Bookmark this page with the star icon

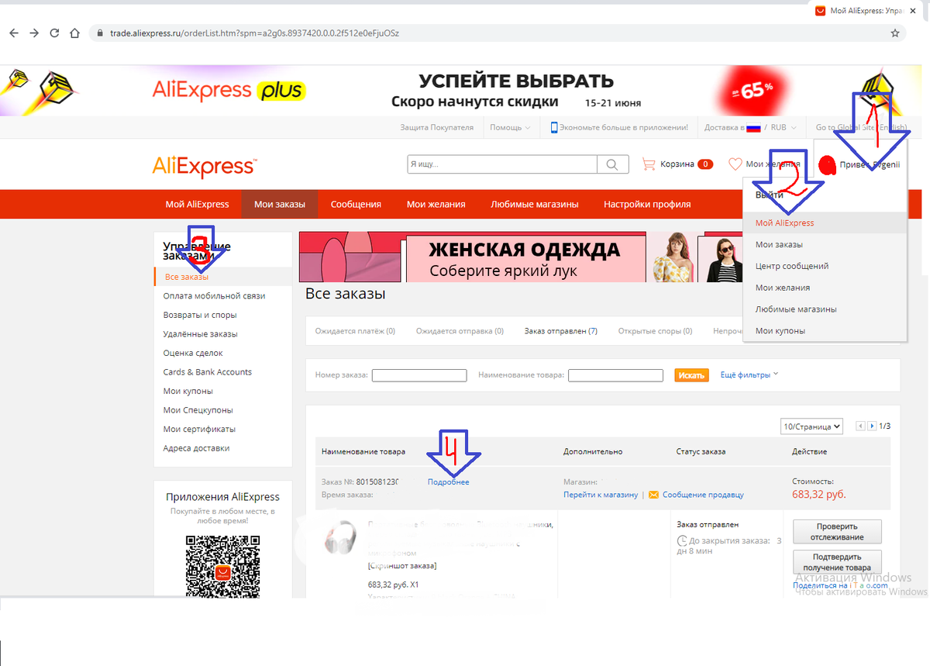coord(895,33)
